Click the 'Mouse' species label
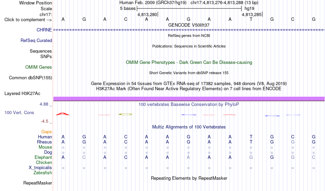 tap(45, 147)
